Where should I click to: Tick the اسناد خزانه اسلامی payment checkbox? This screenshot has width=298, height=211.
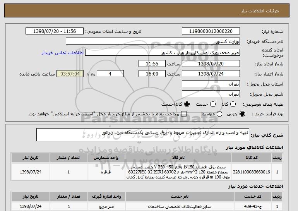tap(183, 114)
